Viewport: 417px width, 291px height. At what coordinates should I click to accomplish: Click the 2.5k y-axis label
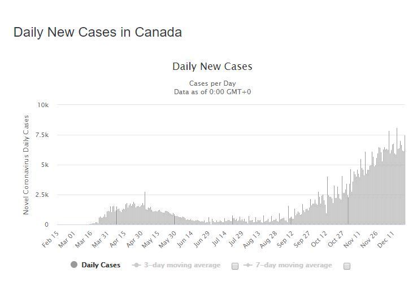(x=41, y=195)
